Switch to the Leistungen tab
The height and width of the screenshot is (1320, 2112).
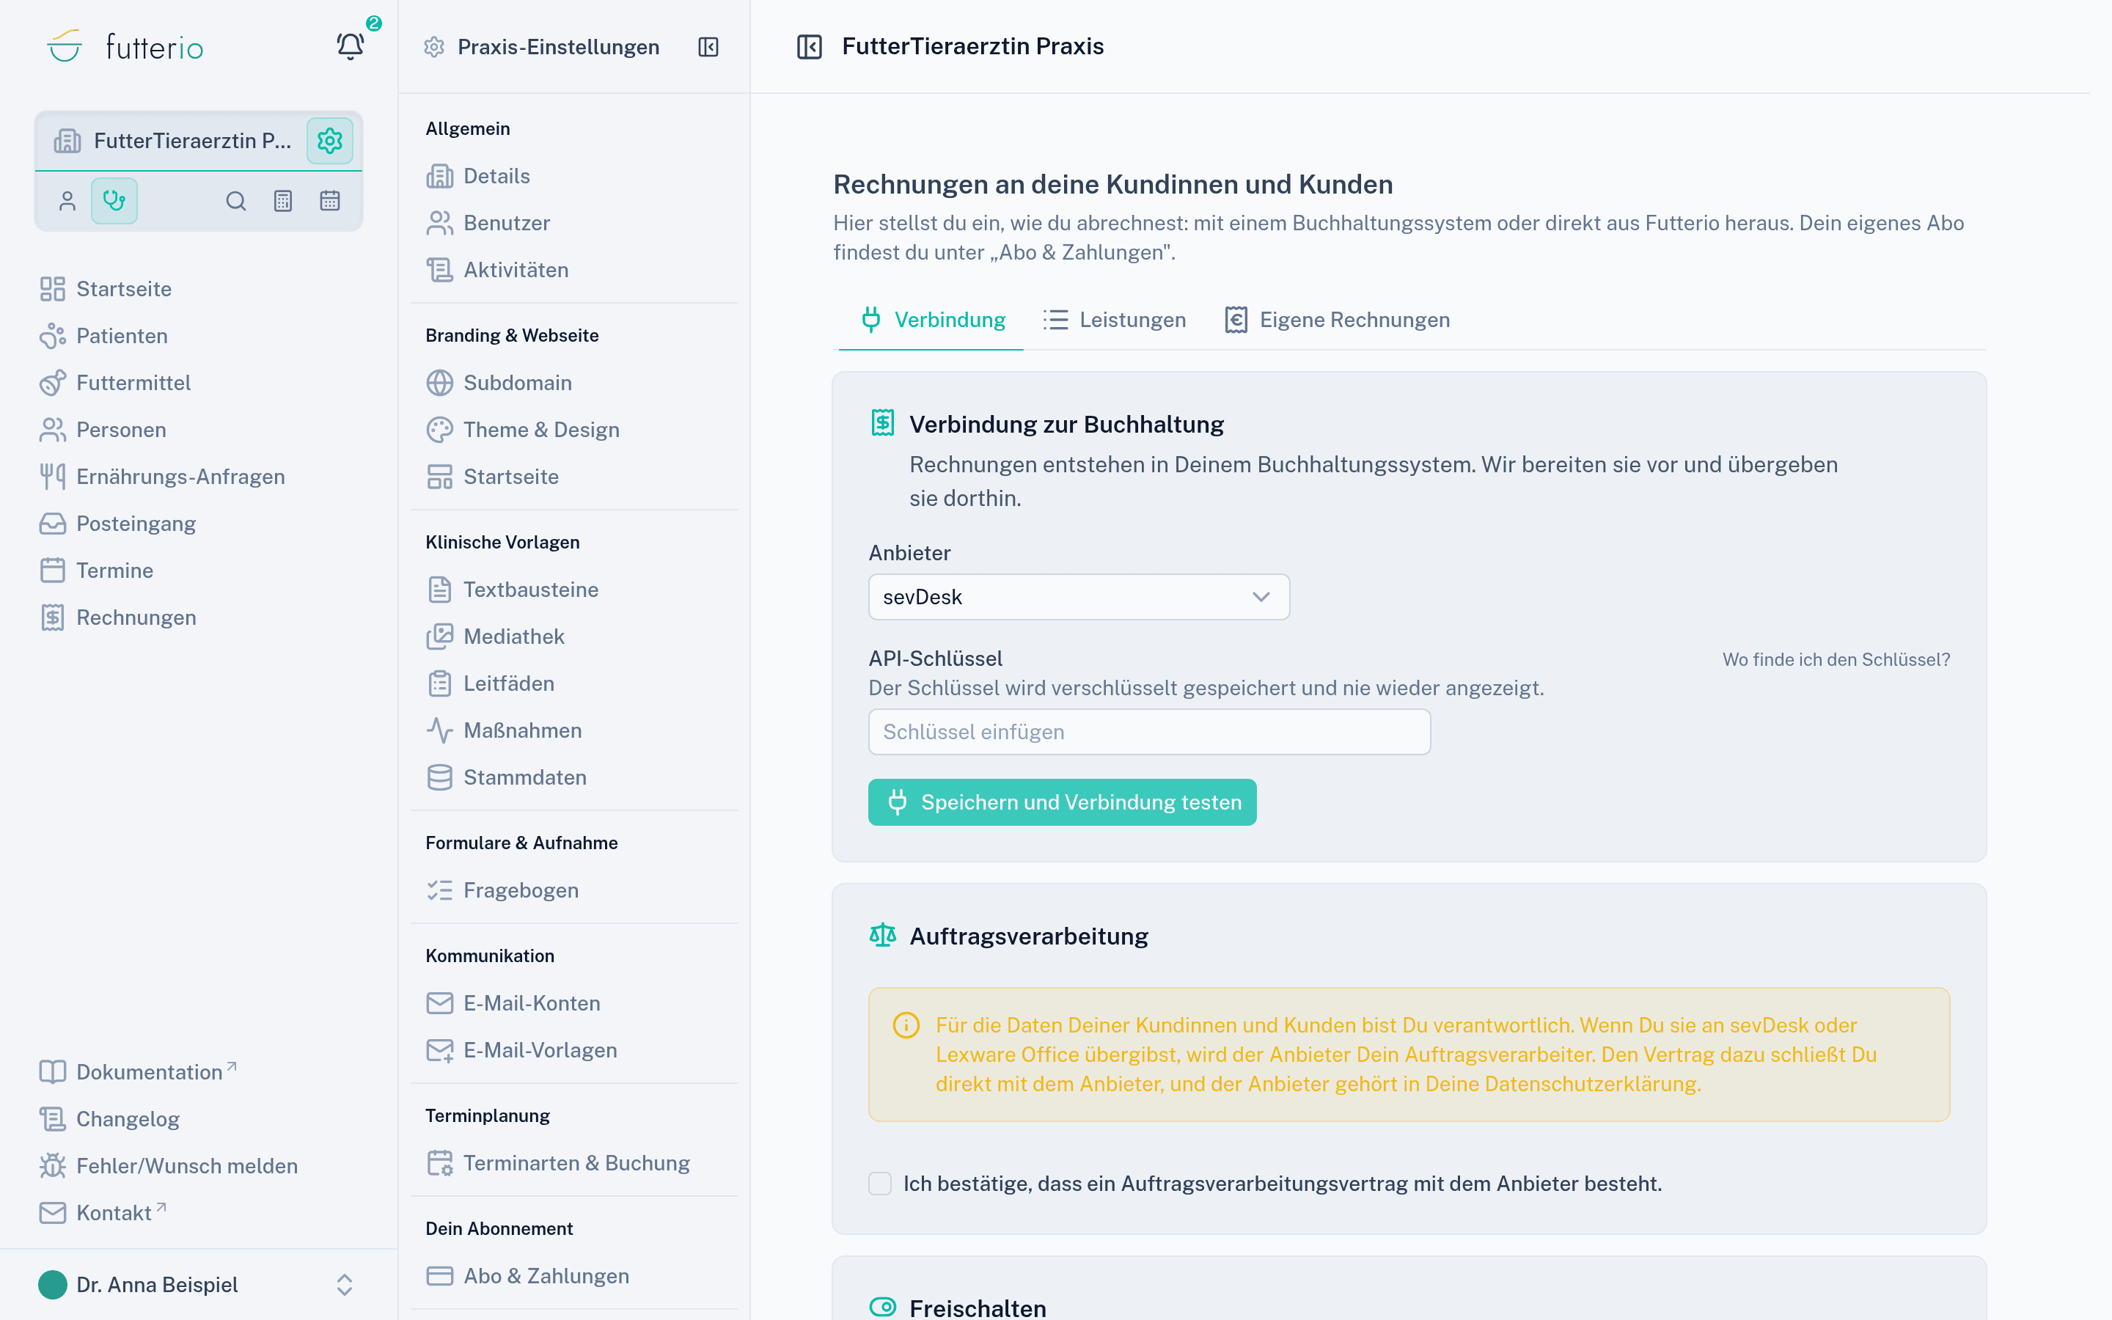click(x=1115, y=320)
